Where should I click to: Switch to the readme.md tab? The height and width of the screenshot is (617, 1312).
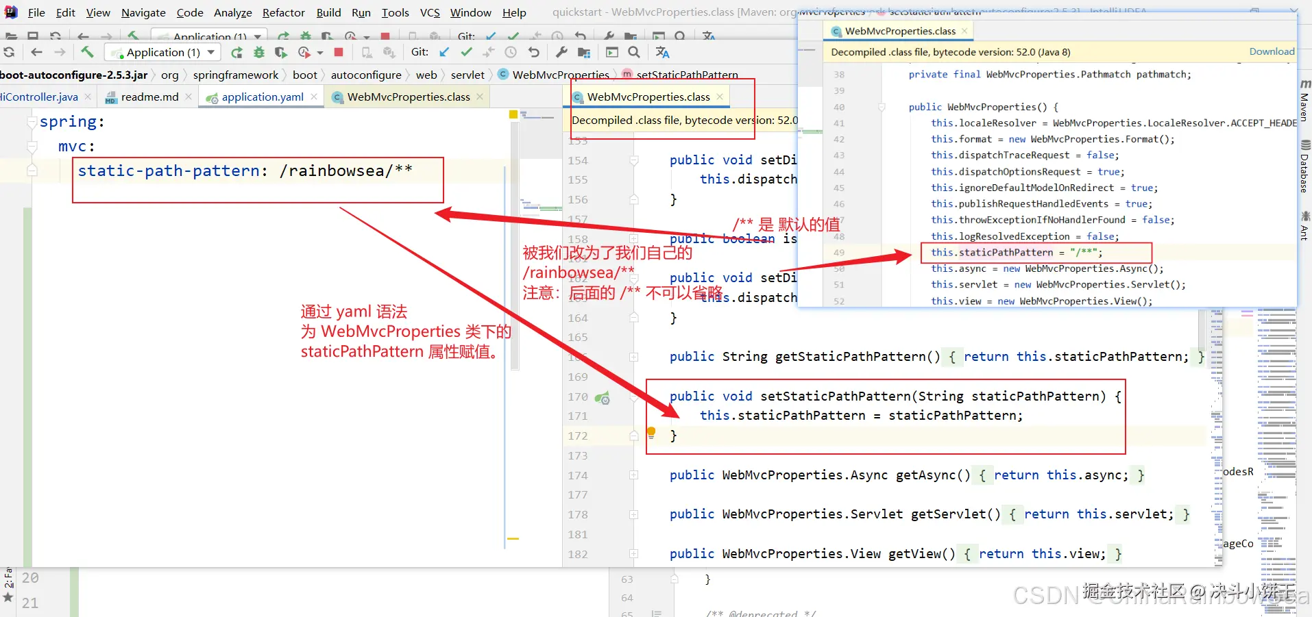pyautogui.click(x=149, y=97)
